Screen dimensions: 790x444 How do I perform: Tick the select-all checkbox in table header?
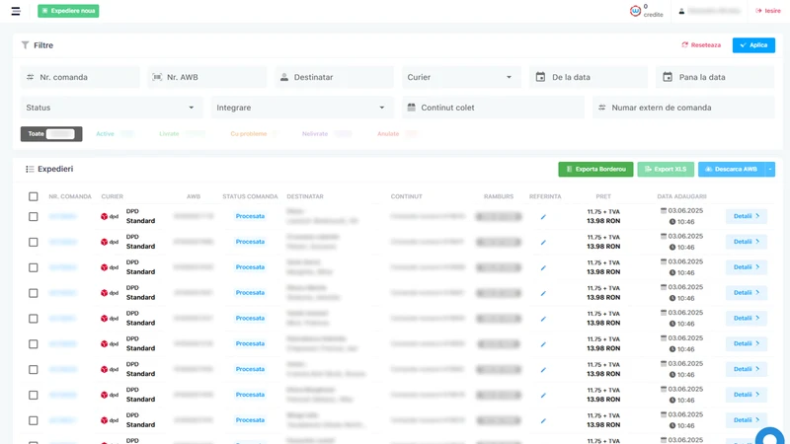pyautogui.click(x=34, y=196)
